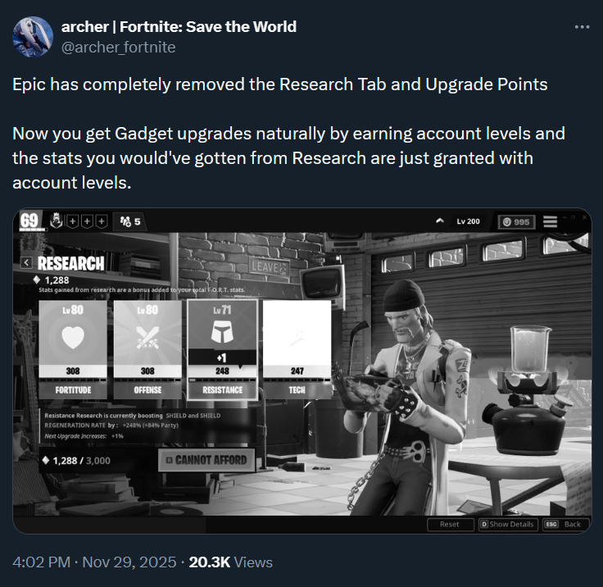This screenshot has width=603, height=587.
Task: Click the third empty plus slot
Action: pos(102,221)
